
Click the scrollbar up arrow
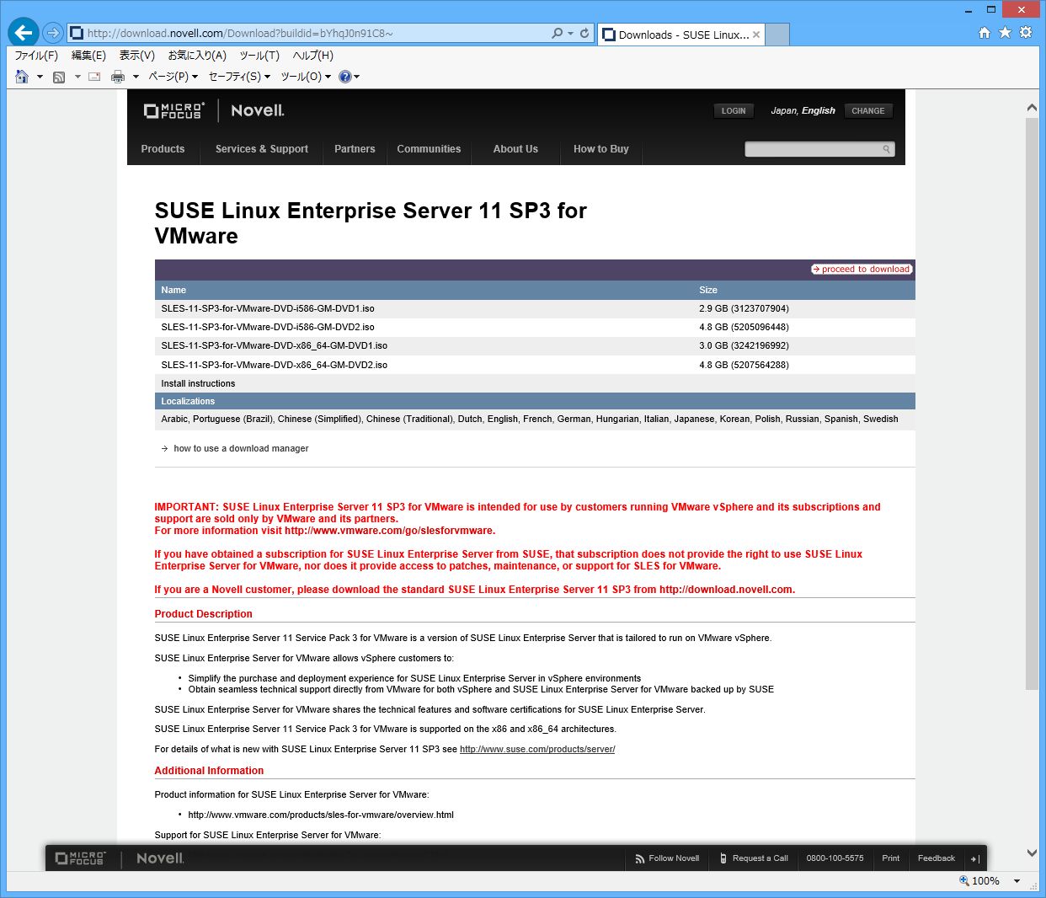1032,108
